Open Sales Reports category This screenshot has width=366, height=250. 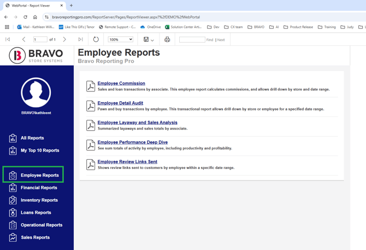pos(36,237)
